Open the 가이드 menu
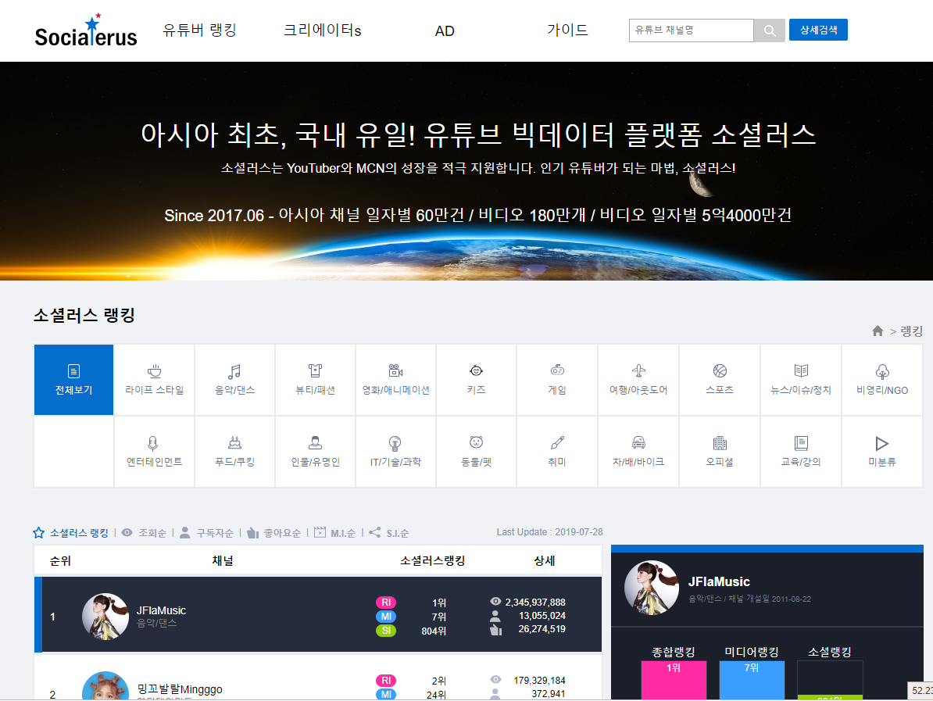The height and width of the screenshot is (701, 933). 567,30
